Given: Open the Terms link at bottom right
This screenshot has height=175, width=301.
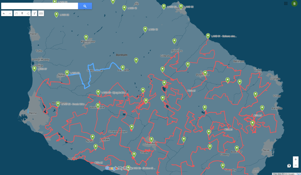Looking at the screenshot, I should point(298,174).
